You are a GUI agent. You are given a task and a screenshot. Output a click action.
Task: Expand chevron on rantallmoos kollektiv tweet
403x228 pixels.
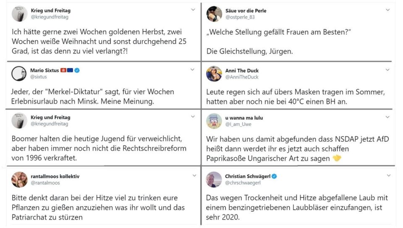click(194, 176)
